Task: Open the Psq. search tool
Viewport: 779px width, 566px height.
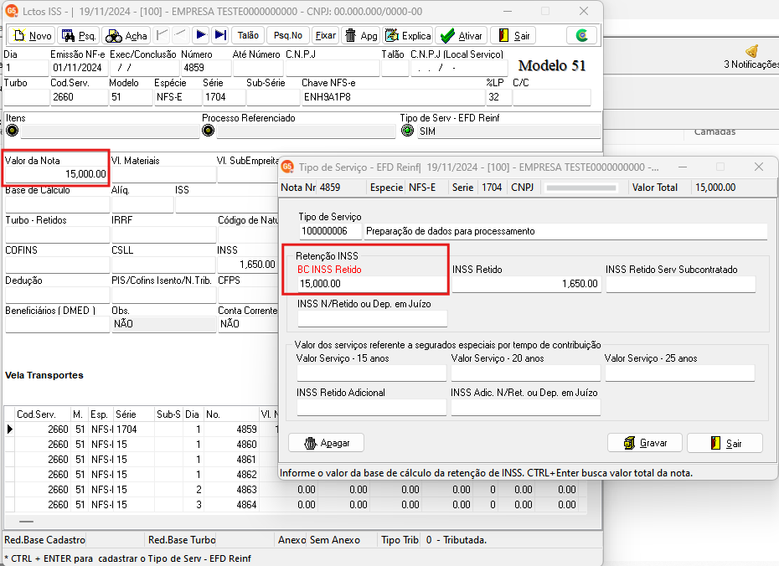Action: pos(78,35)
